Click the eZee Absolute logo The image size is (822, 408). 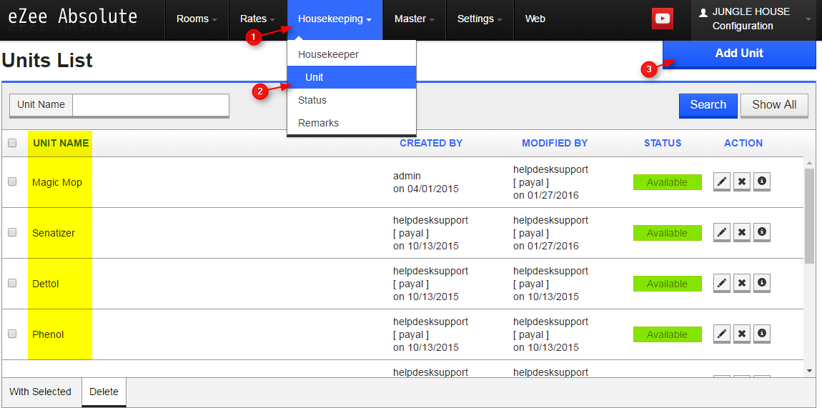pyautogui.click(x=73, y=17)
